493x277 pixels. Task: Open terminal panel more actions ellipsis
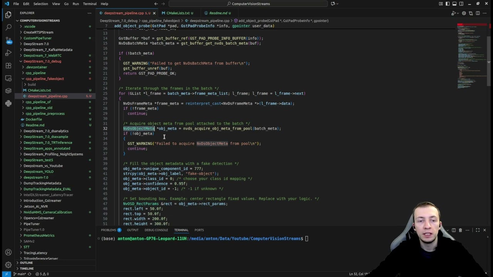coord(467,230)
